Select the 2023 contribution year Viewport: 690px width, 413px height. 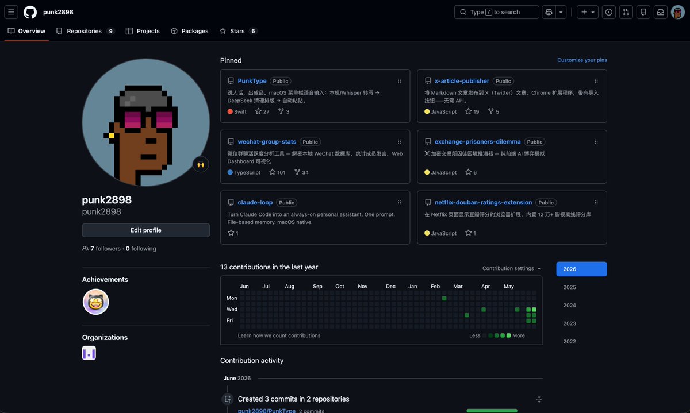(x=581, y=323)
